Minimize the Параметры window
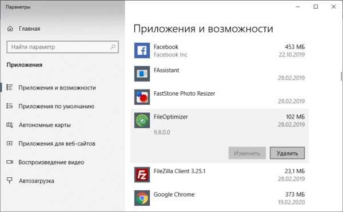 point(298,7)
